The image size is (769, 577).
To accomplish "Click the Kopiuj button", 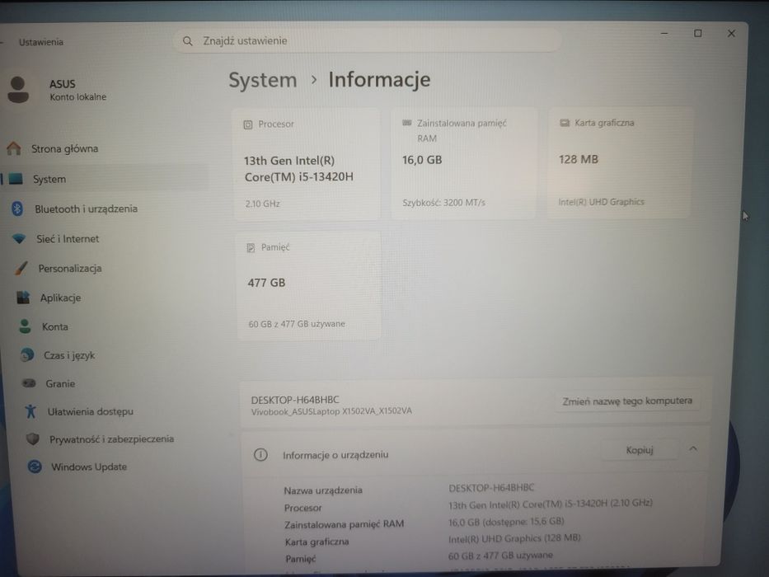I will [x=640, y=450].
